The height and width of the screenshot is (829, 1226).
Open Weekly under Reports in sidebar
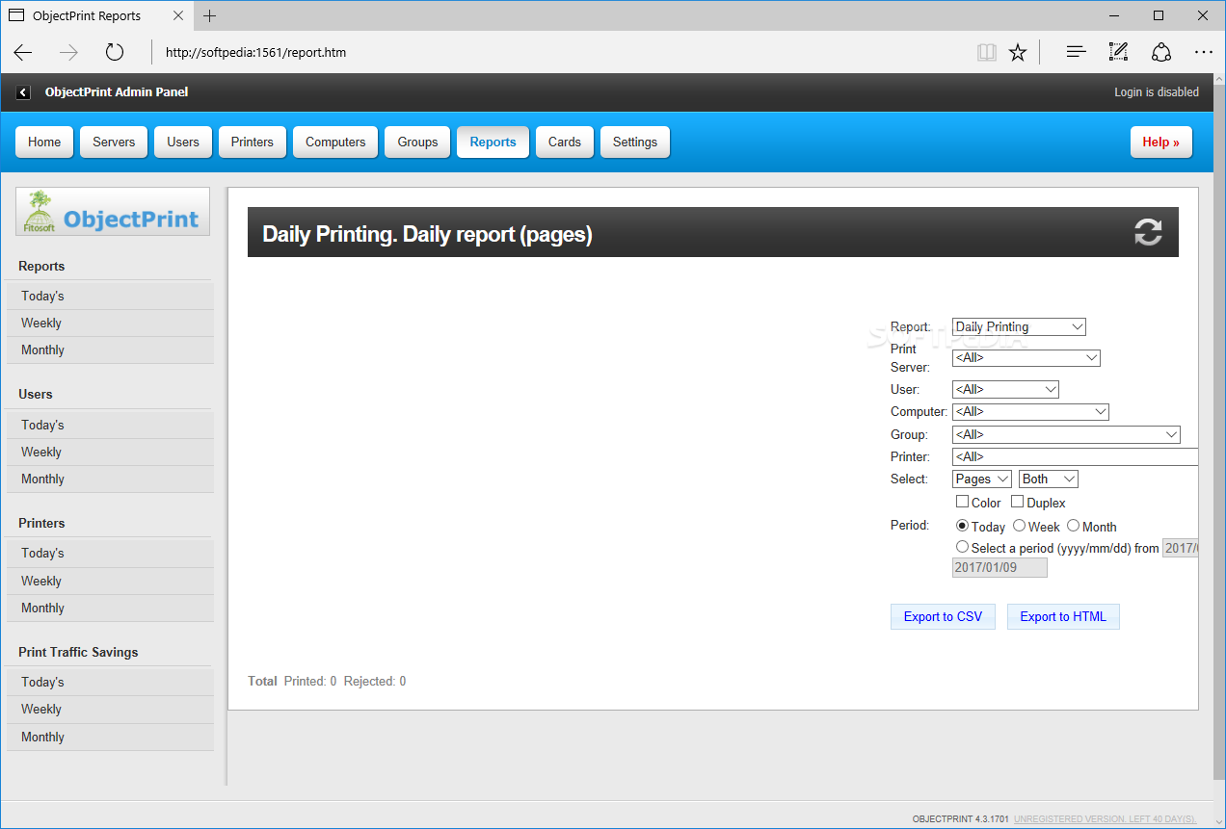click(110, 324)
